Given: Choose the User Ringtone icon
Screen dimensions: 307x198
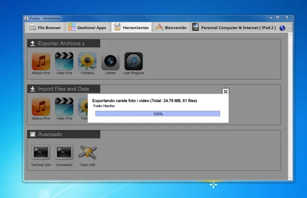Looking at the screenshot, I should coord(133,62).
